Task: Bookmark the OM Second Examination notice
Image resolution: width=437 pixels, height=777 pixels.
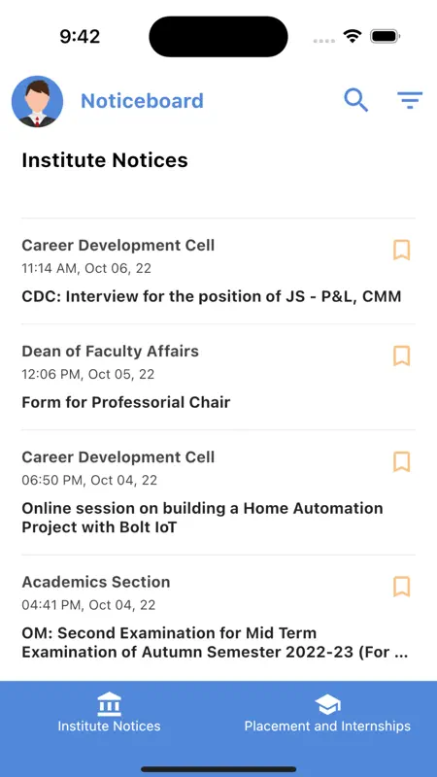Action: (x=402, y=587)
